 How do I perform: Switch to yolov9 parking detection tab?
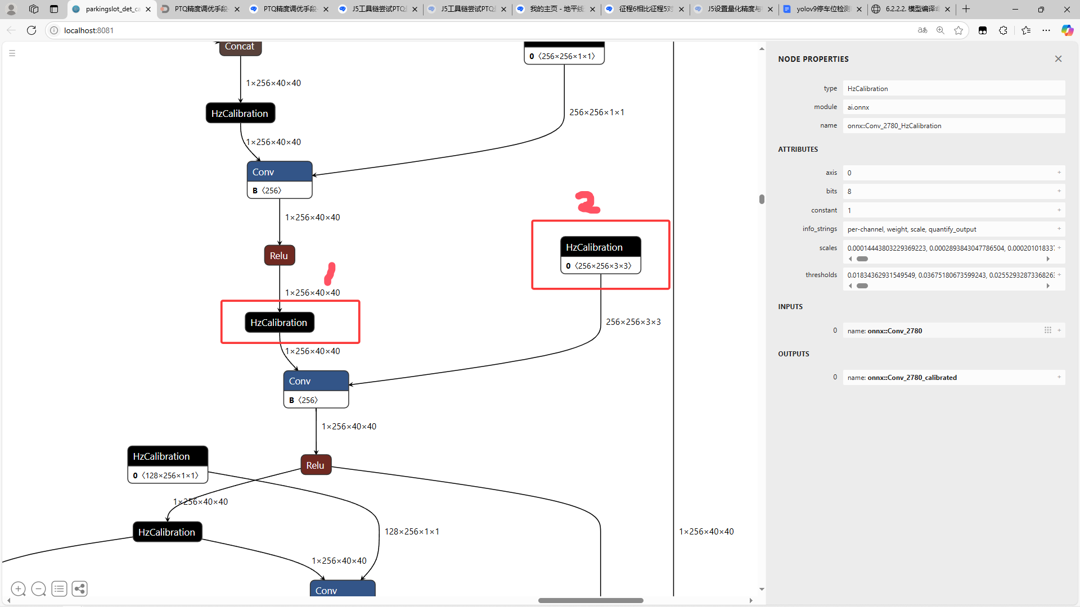click(x=822, y=9)
